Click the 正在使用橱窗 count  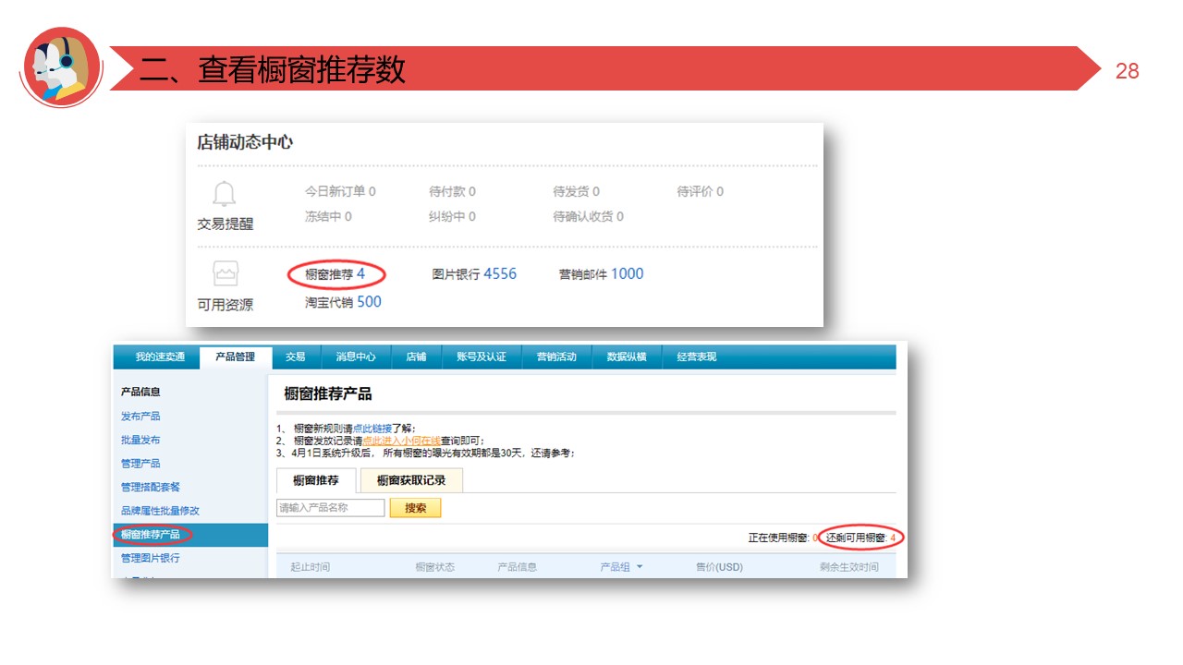783,538
